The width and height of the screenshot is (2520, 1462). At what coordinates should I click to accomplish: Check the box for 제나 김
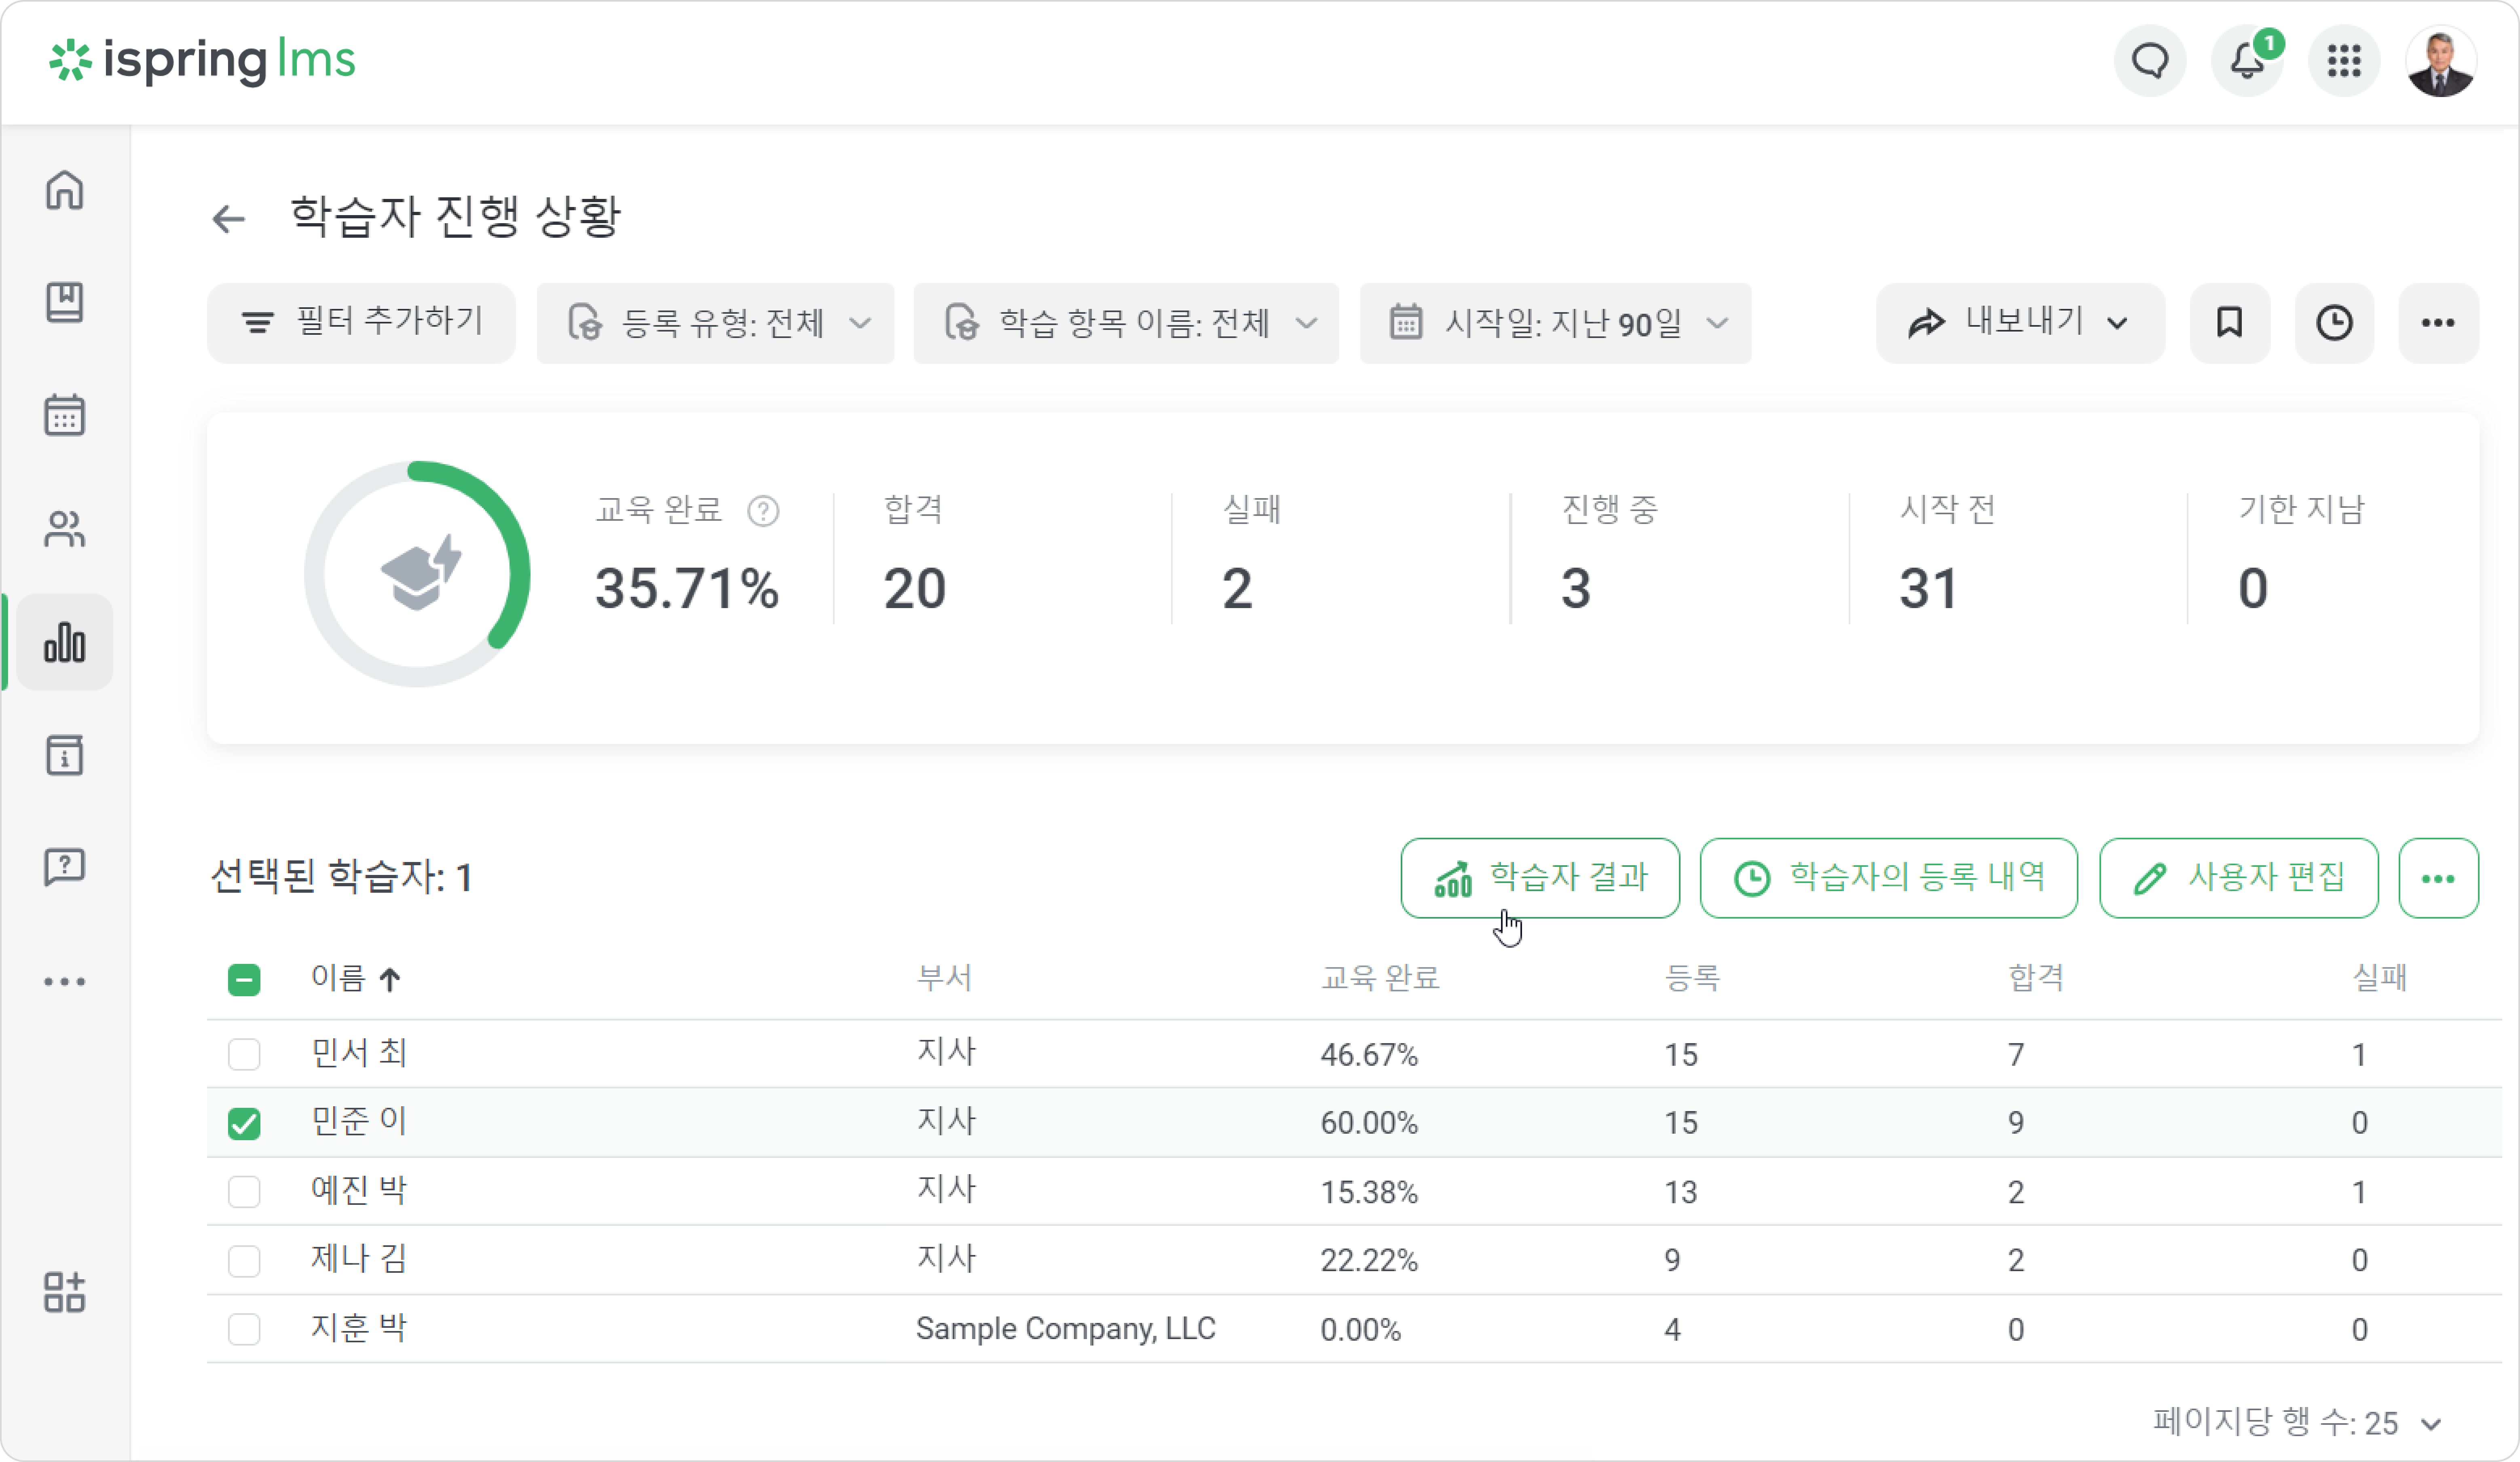click(x=244, y=1261)
